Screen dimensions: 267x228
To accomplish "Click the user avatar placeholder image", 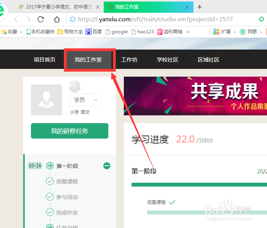I will [x=46, y=100].
